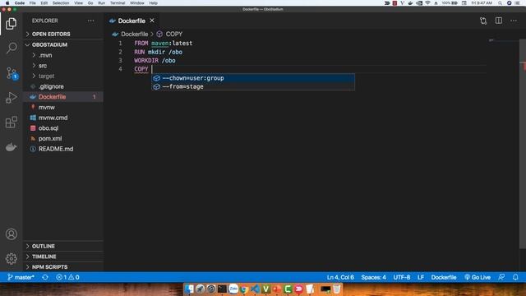Screen dimensions: 526x296
Task: Open the Edit menu
Action: click(44, 3)
